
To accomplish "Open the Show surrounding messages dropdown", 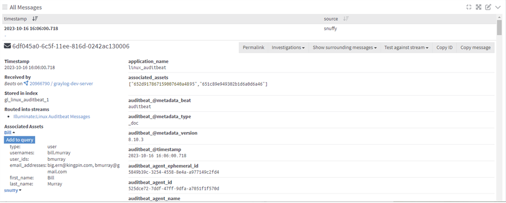I will click(x=345, y=47).
